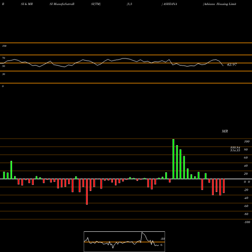This screenshot has width=252, height=252.
Task: Click the MR axis label "-60"
Action: coord(246,206)
